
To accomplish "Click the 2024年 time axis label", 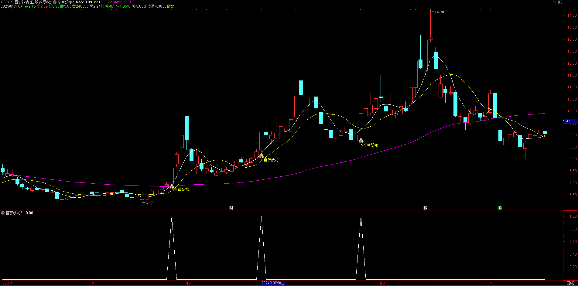I will (x=9, y=283).
